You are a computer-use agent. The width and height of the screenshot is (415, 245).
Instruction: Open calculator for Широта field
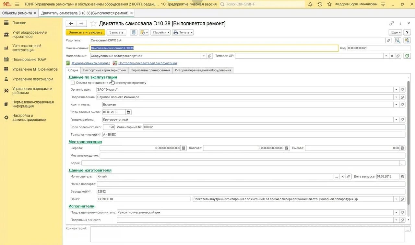tap(184, 148)
